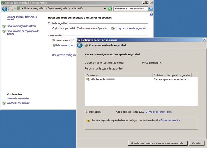The image size is (207, 148).
Task: Select the Bibliotecas de row
Action: 141,79
